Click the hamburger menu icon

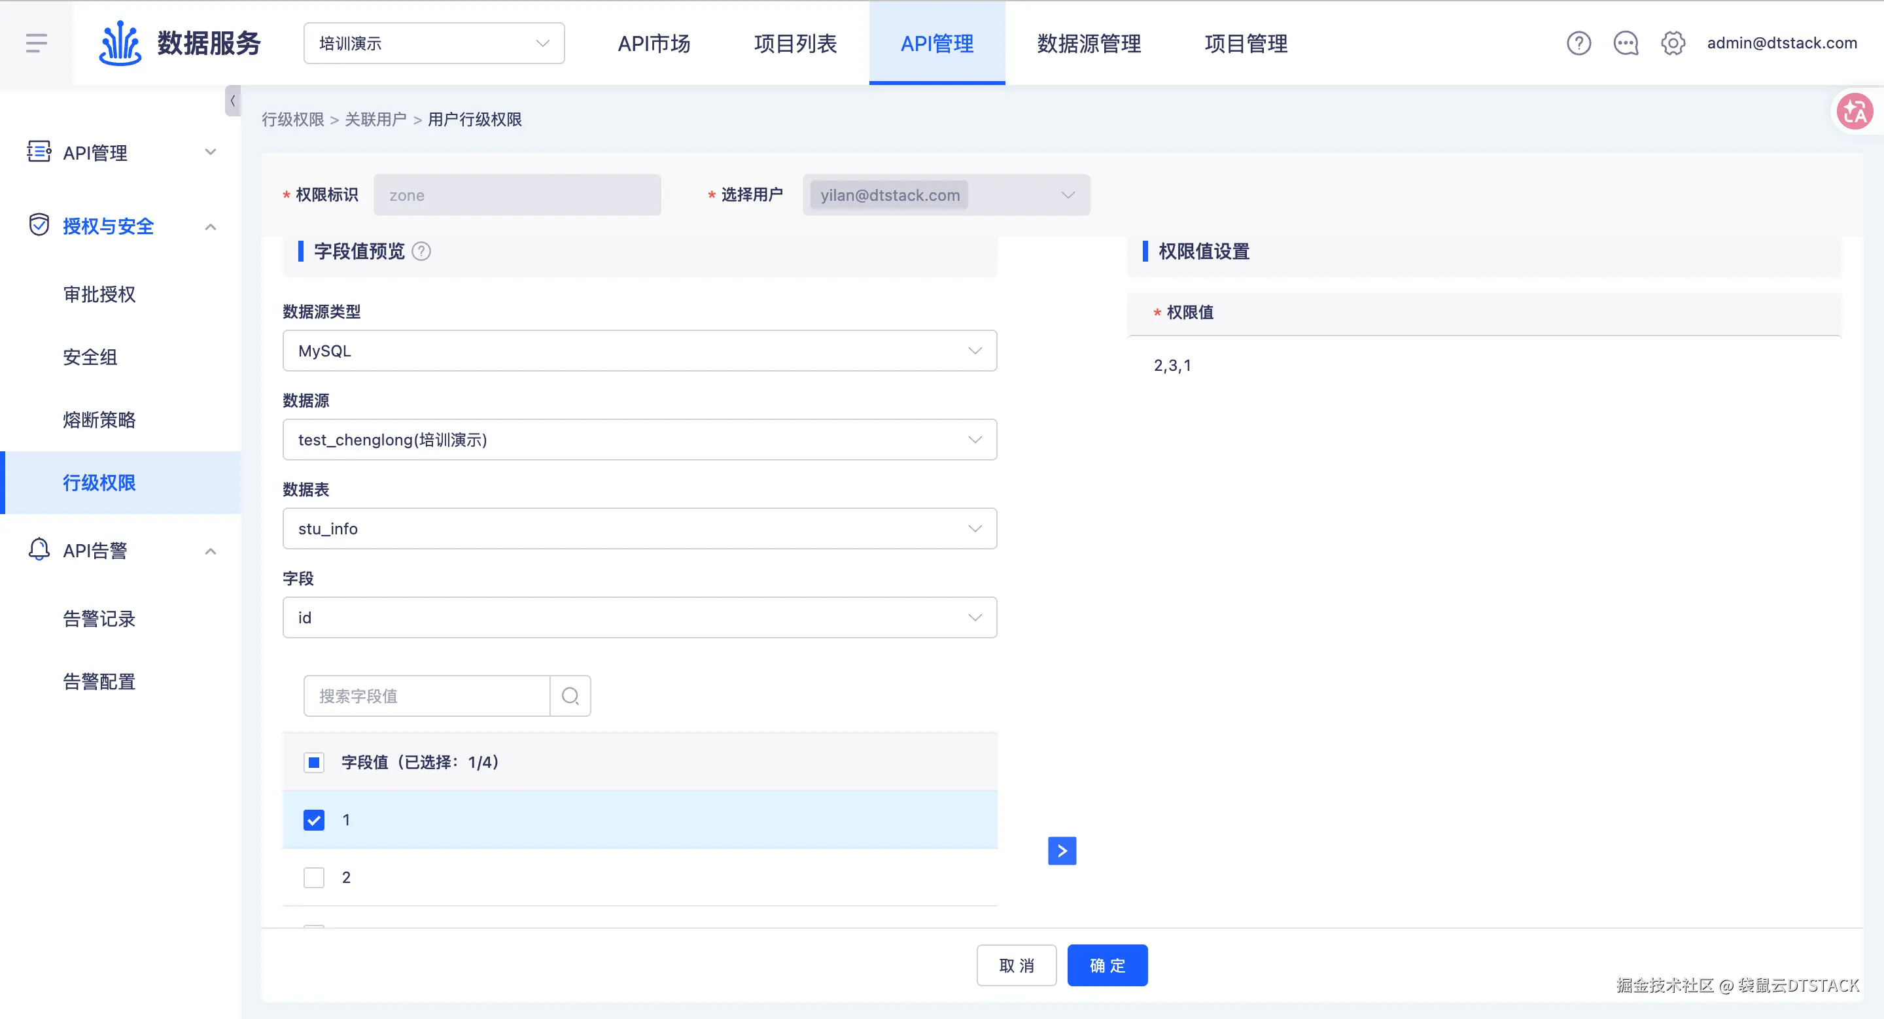pyautogui.click(x=36, y=43)
